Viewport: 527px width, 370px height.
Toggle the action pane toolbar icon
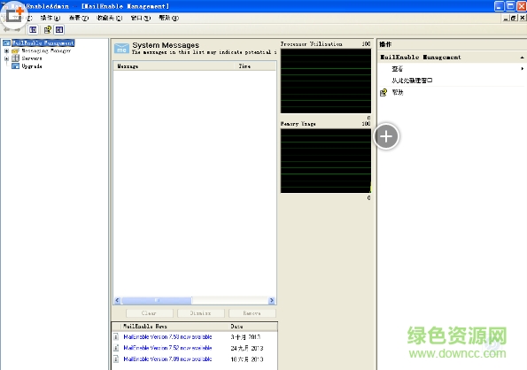[x=59, y=30]
